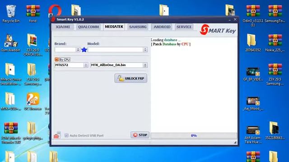Click the UNLOCK FRP button

(131, 78)
